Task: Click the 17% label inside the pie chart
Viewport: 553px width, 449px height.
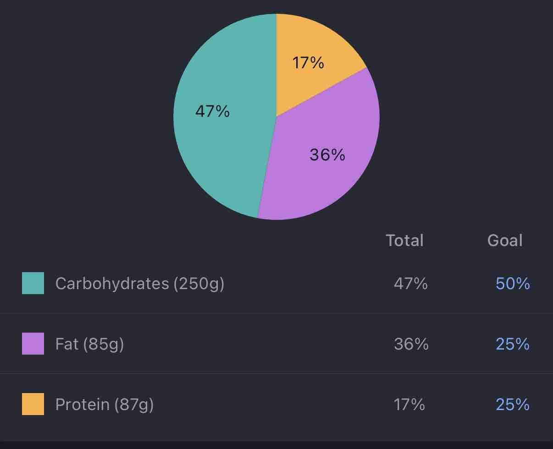Action: (x=308, y=63)
